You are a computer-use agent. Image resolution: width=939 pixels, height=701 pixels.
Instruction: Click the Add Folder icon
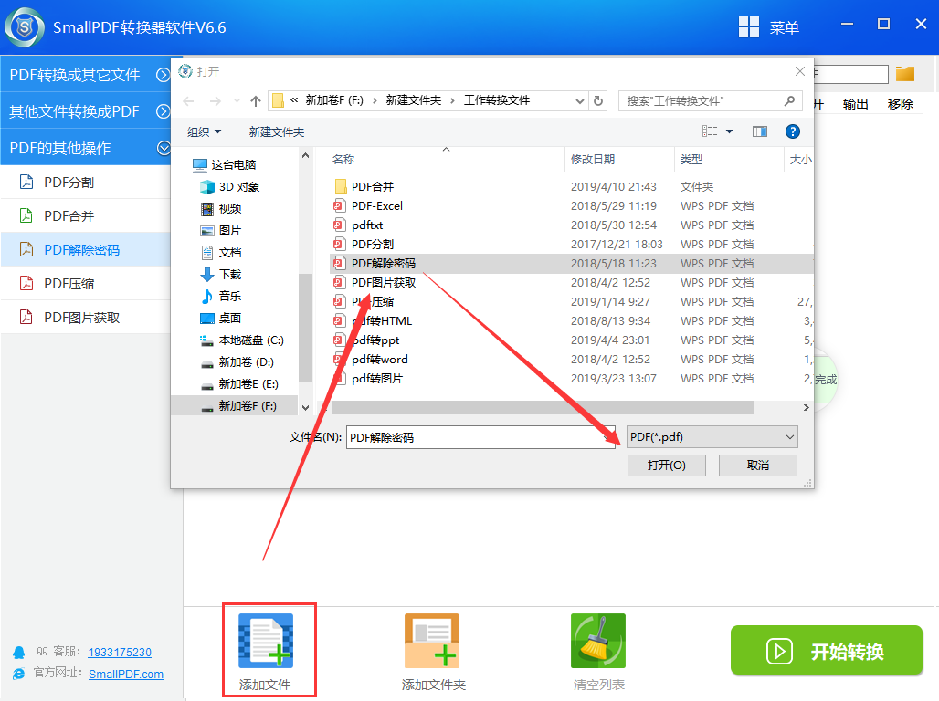click(432, 641)
